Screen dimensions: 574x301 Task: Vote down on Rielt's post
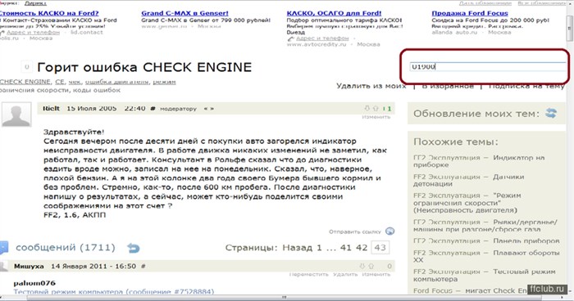tap(367, 108)
